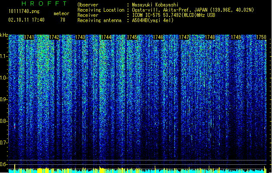272x173 pixels.
Task: Click the 0.8 frequency axis label
Action: point(4,121)
